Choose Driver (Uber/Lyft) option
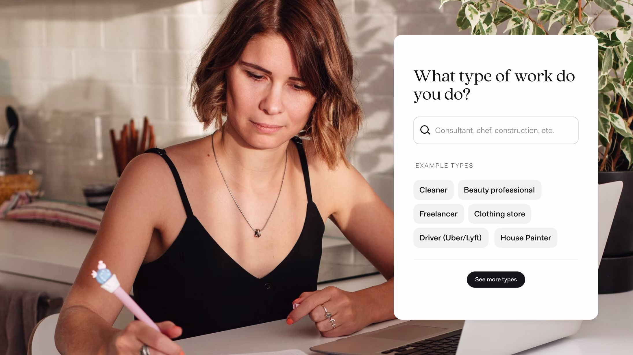633x355 pixels. pos(451,238)
